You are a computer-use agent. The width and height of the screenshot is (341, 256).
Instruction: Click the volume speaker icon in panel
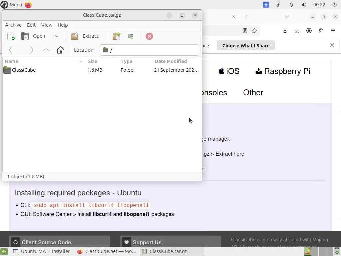pyautogui.click(x=304, y=5)
